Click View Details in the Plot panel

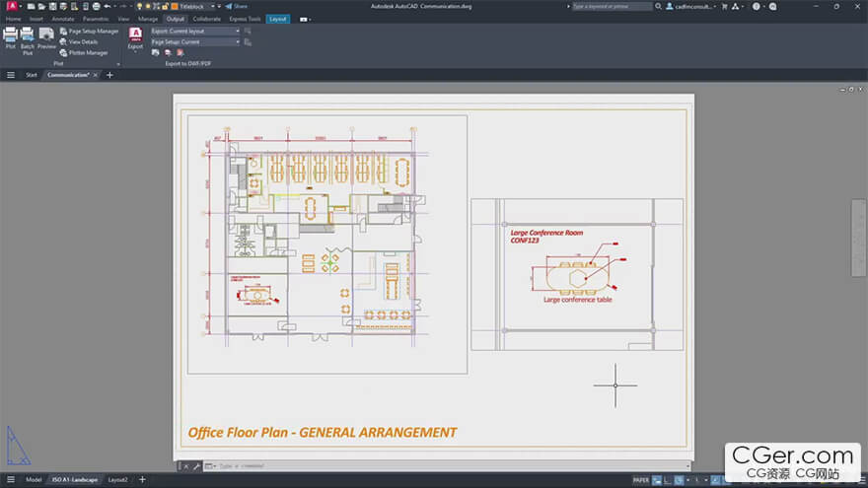[x=79, y=42]
